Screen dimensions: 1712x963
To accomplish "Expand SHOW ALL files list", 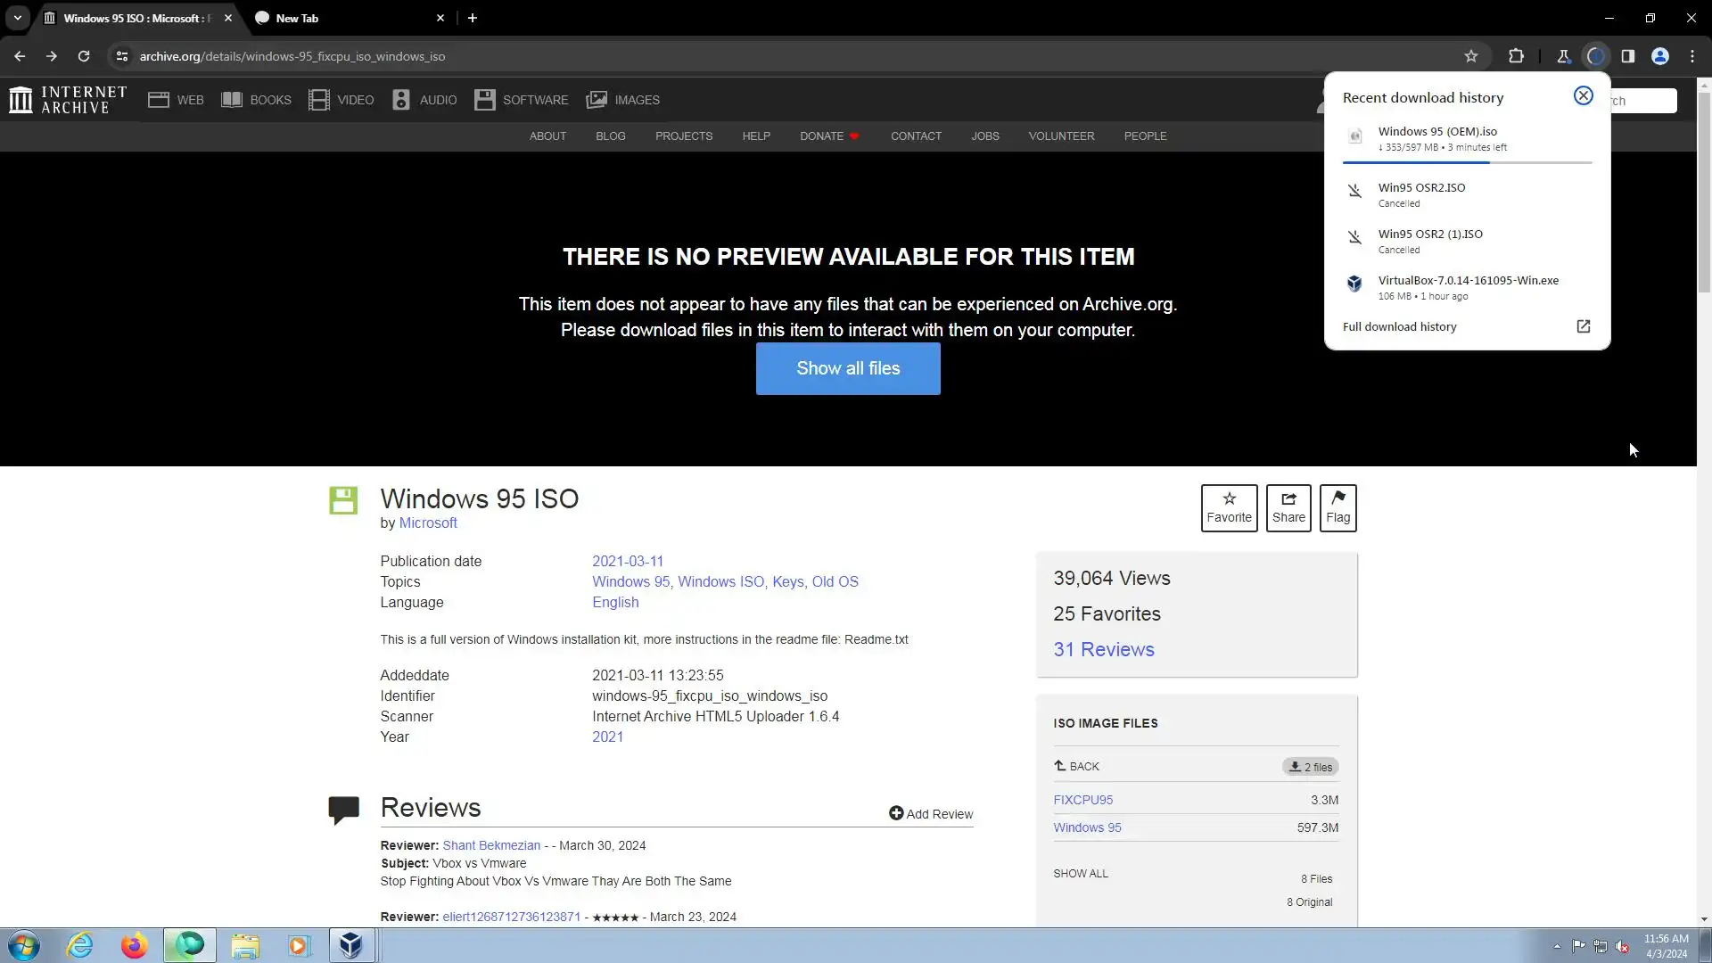I will 1081,874.
